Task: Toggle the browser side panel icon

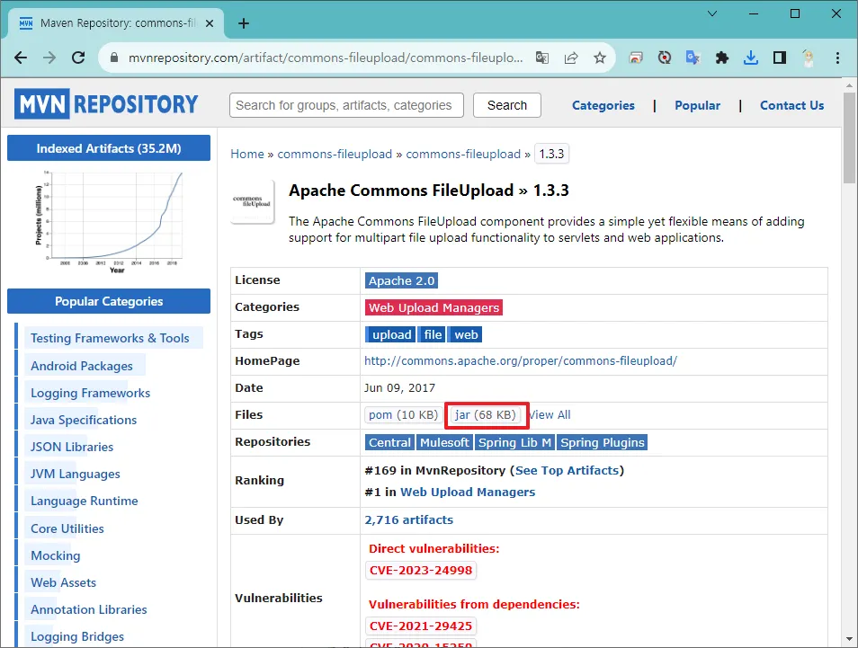Action: pos(780,58)
